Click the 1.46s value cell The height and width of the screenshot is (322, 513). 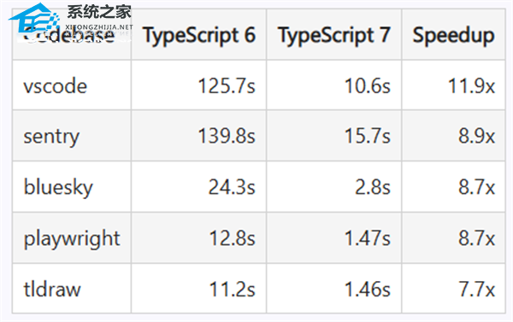point(334,289)
